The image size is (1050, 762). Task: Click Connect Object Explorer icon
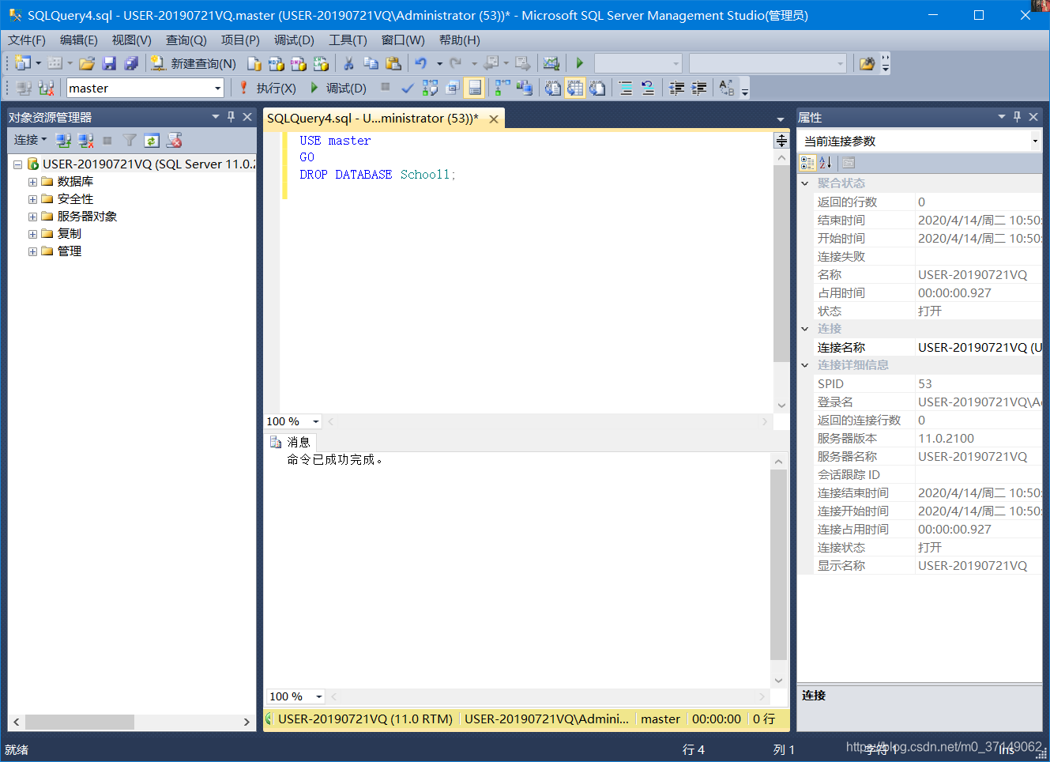click(63, 140)
